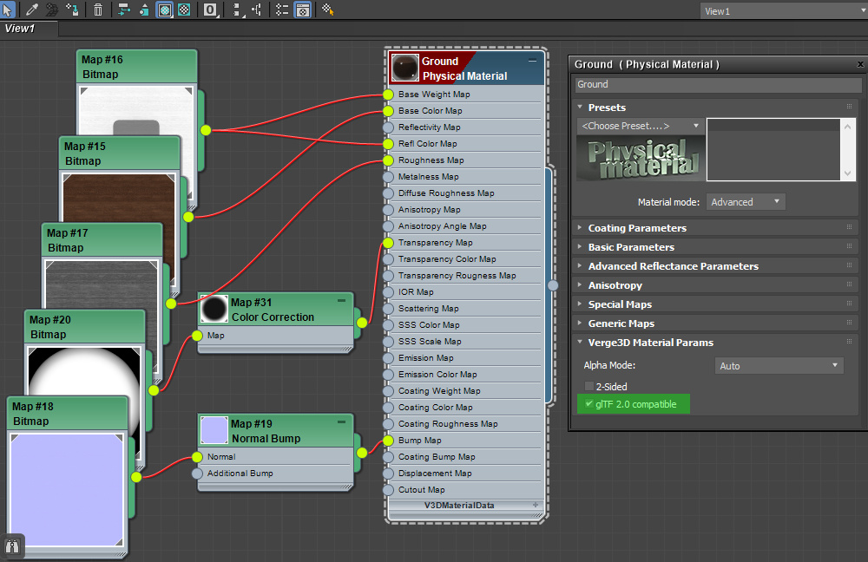Click the Reflectivity Map input socket
The height and width of the screenshot is (562, 868).
pyautogui.click(x=388, y=127)
